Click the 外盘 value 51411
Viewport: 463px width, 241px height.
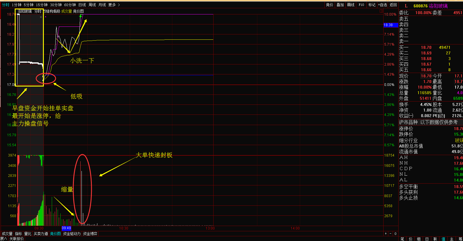425,98
